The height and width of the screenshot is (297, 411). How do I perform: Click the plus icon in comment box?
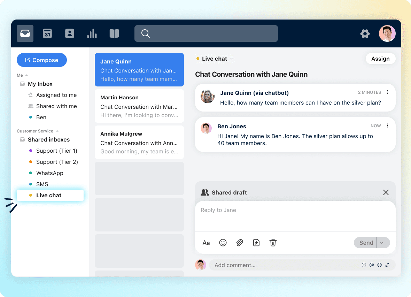[364, 265]
